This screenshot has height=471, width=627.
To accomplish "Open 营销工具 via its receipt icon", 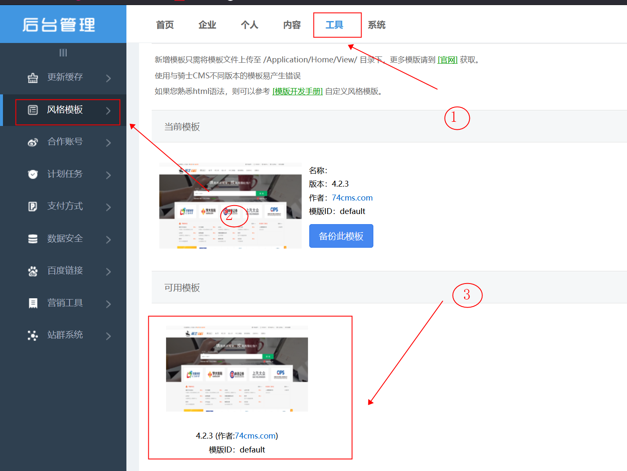I will (x=33, y=303).
